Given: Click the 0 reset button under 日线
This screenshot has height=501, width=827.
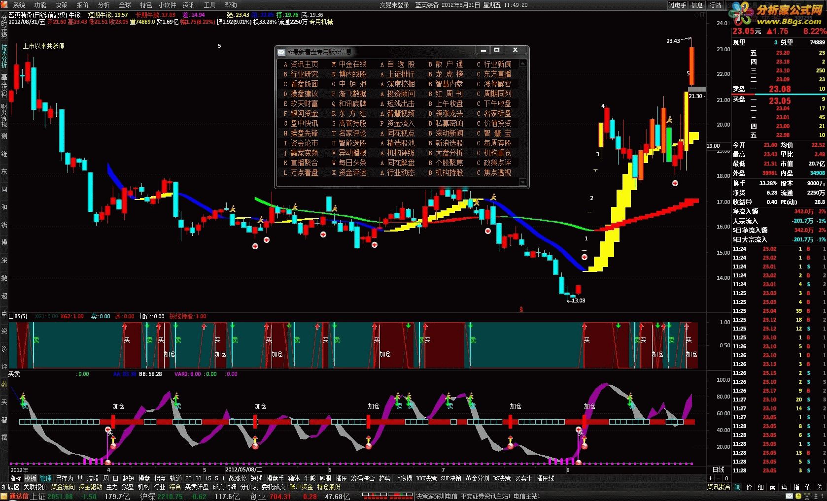Looking at the screenshot, I should (726, 478).
